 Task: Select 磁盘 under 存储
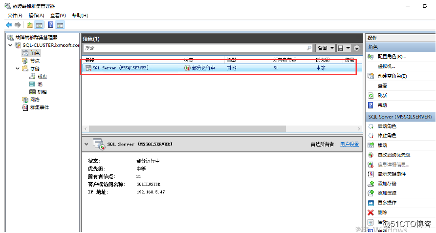click(x=42, y=76)
